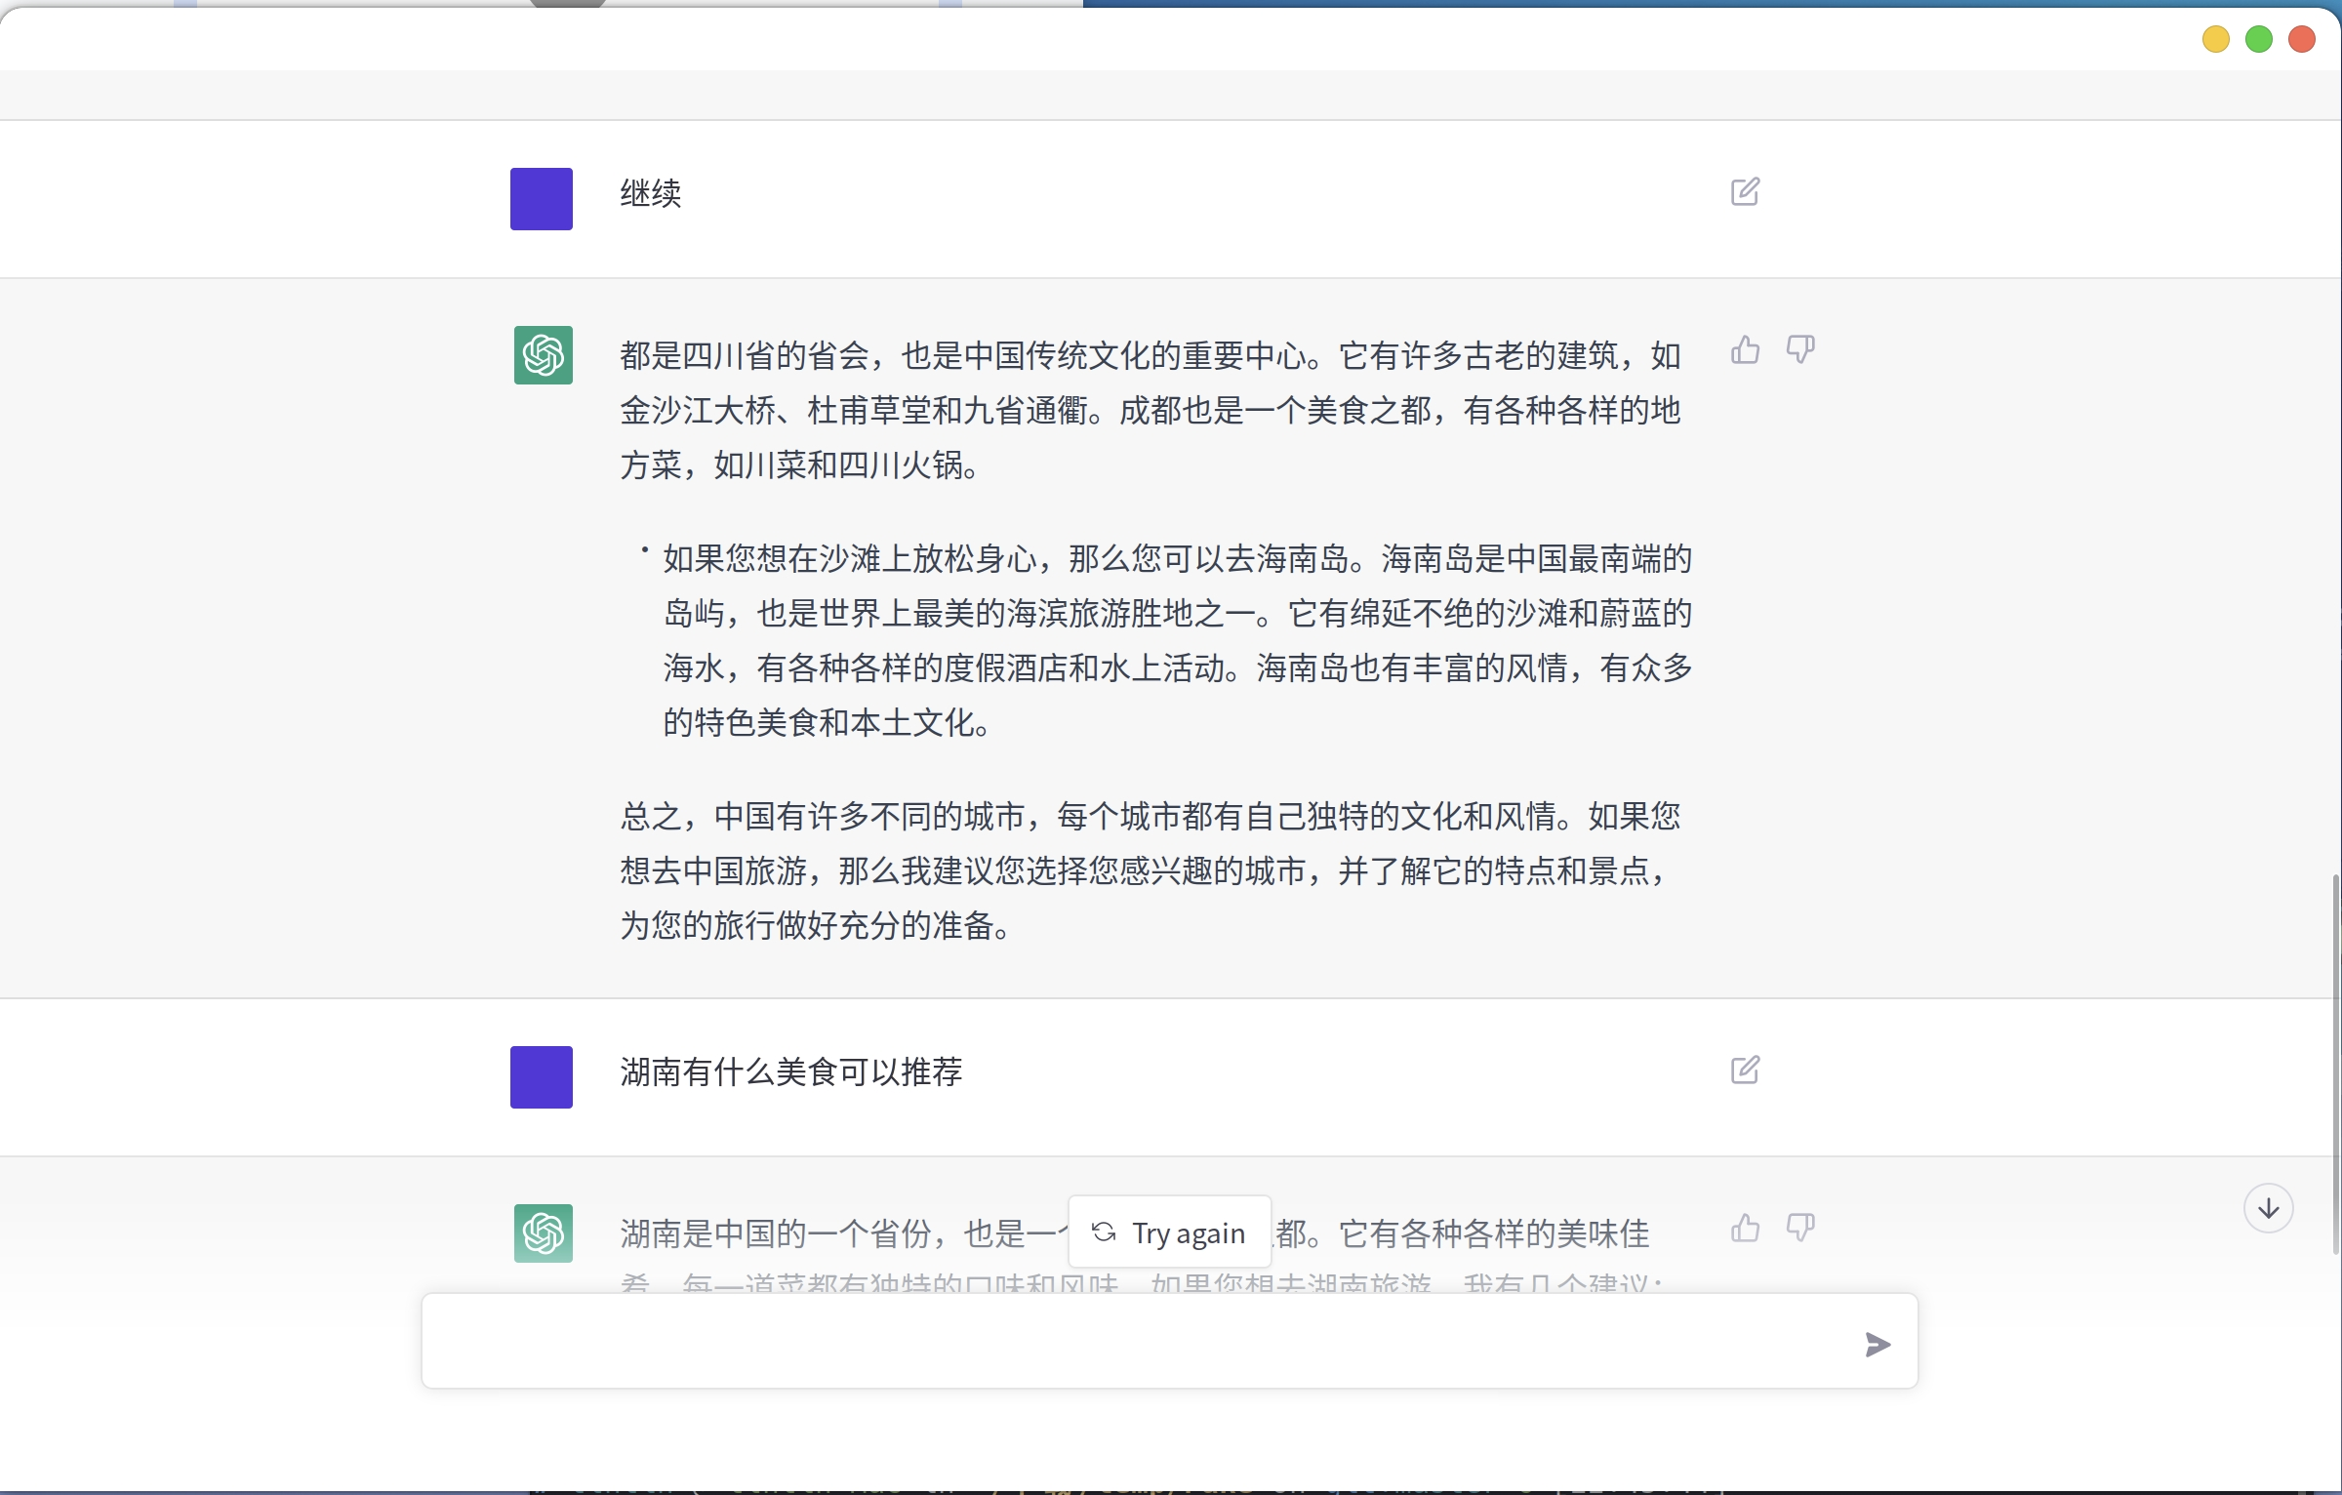The width and height of the screenshot is (2342, 1495).
Task: Like the Hunan food response
Action: pos(1745,1228)
